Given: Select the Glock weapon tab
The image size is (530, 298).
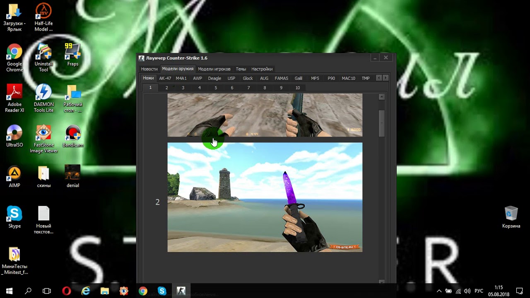Looking at the screenshot, I should coord(248,78).
